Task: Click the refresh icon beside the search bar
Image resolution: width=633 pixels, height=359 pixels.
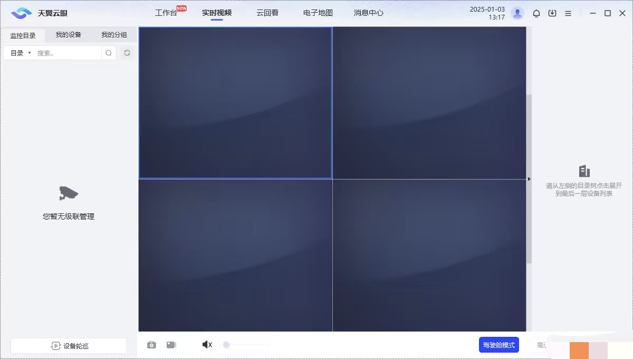Action: (x=126, y=53)
